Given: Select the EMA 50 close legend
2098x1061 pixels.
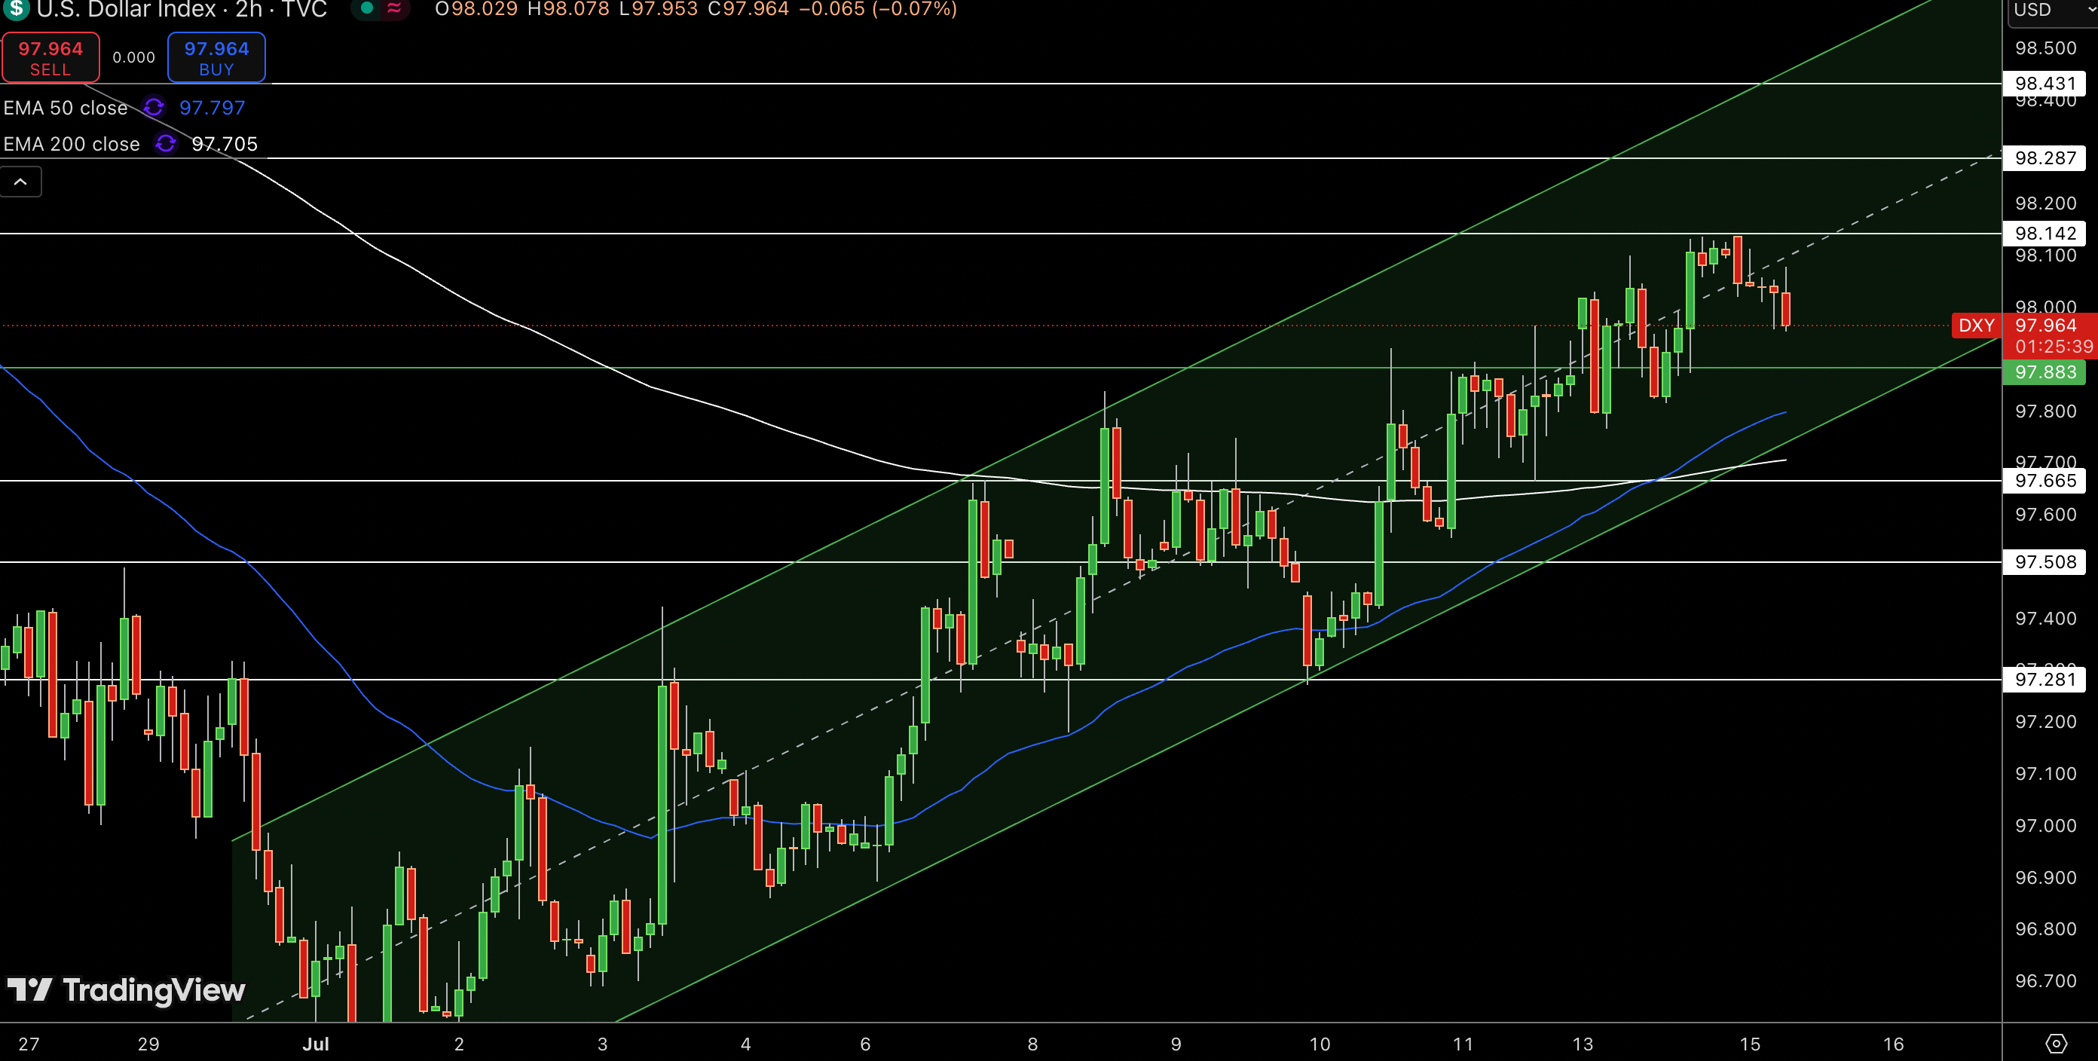Looking at the screenshot, I should 65,108.
